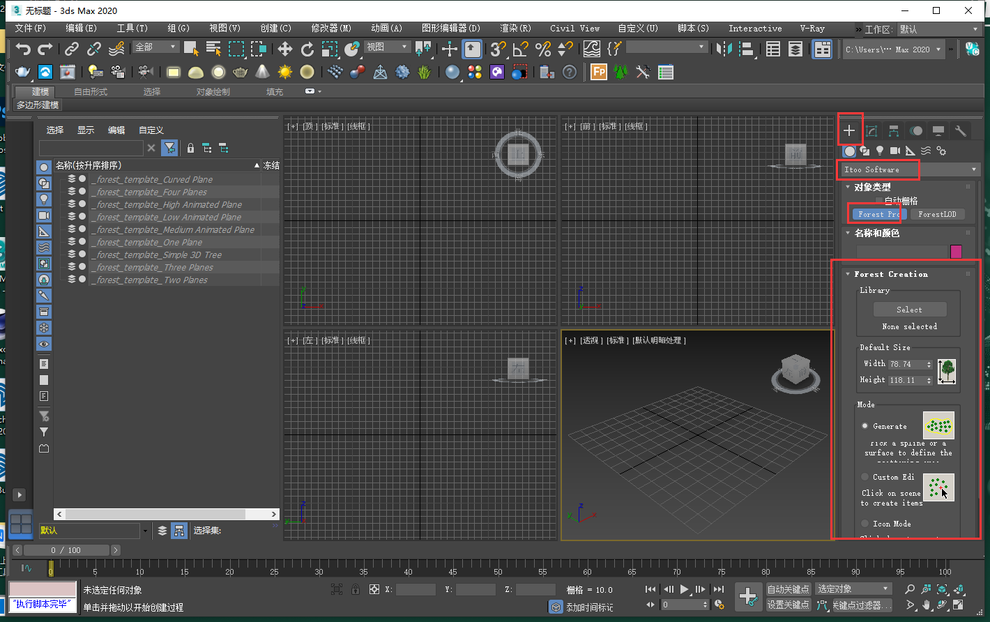Open the 渲染(R) menu
Viewport: 990px width, 622px height.
pyautogui.click(x=515, y=29)
